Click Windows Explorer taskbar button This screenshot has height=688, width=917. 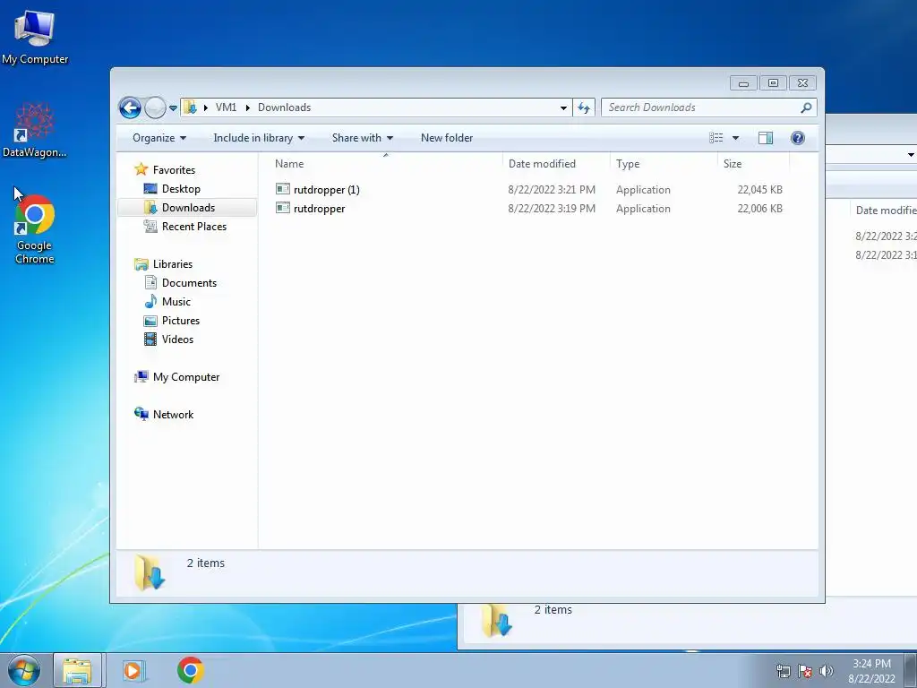tap(78, 670)
